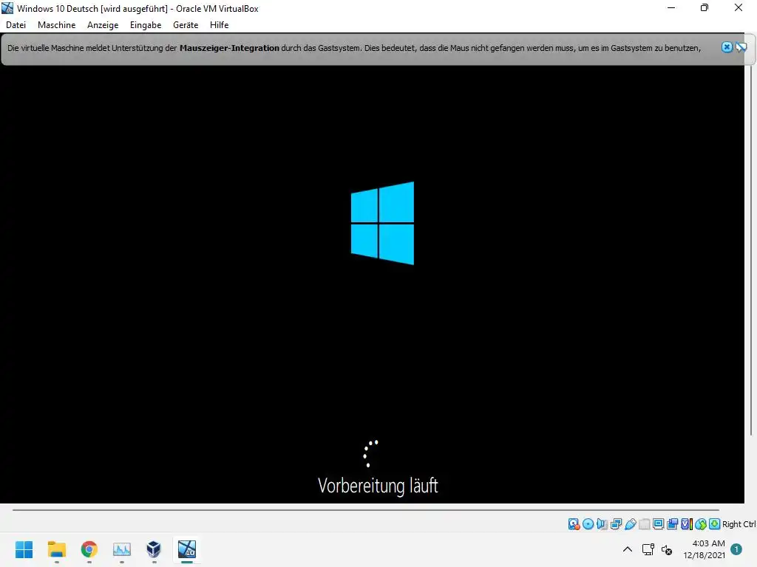Click the network adapters status icon
Image resolution: width=757 pixels, height=567 pixels.
616,524
